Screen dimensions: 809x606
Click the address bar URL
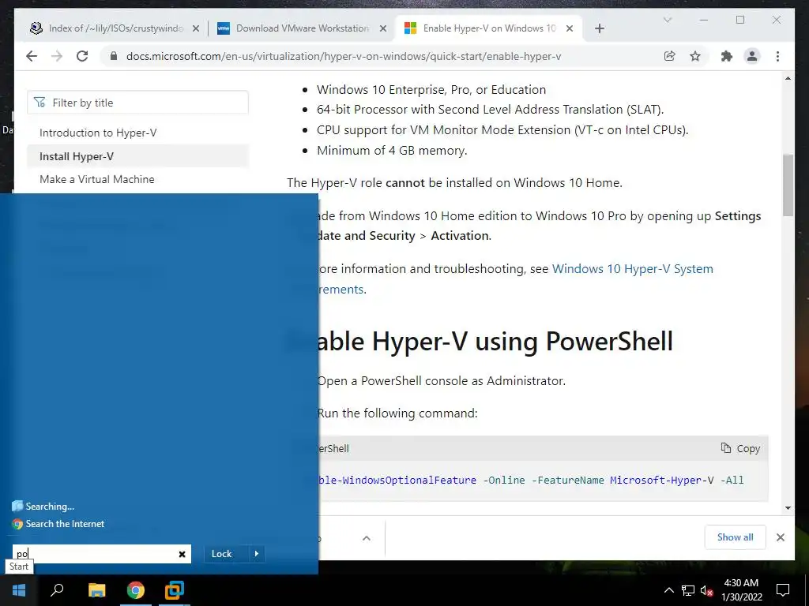pos(344,56)
